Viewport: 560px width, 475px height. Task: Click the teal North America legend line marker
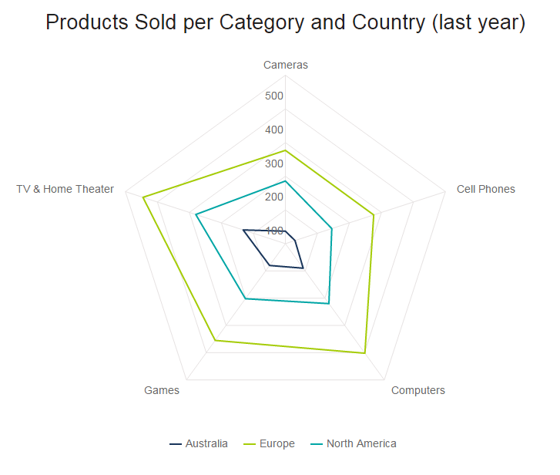click(x=316, y=443)
